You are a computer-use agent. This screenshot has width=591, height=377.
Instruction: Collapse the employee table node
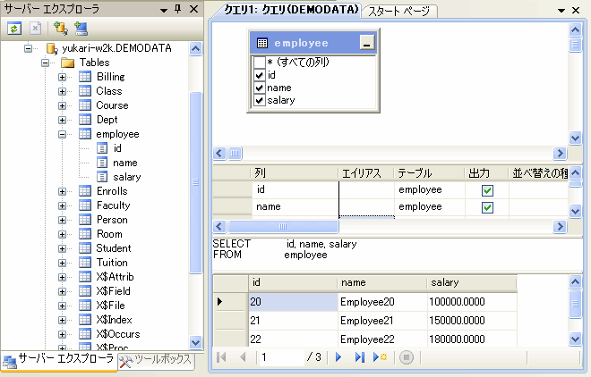pos(63,134)
